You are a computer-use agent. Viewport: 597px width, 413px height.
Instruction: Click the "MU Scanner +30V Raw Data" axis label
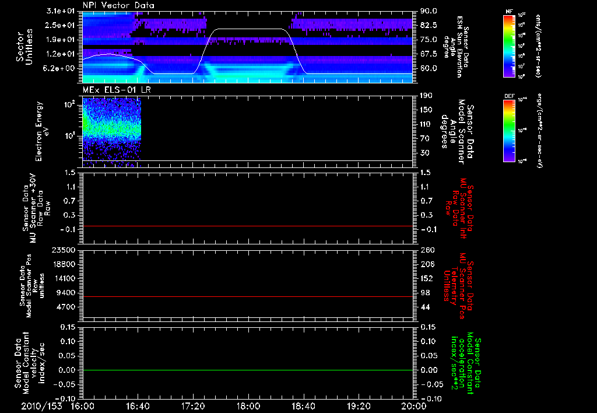pos(36,208)
